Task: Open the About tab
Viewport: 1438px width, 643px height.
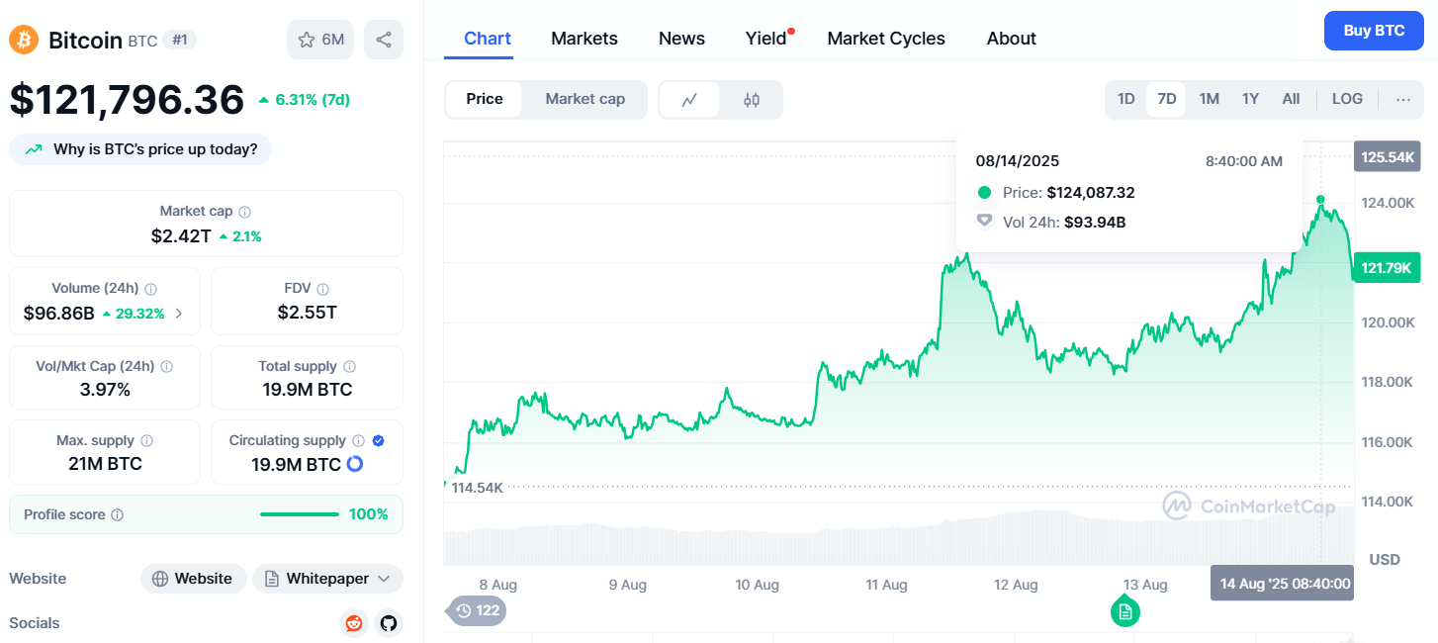Action: coord(1012,39)
